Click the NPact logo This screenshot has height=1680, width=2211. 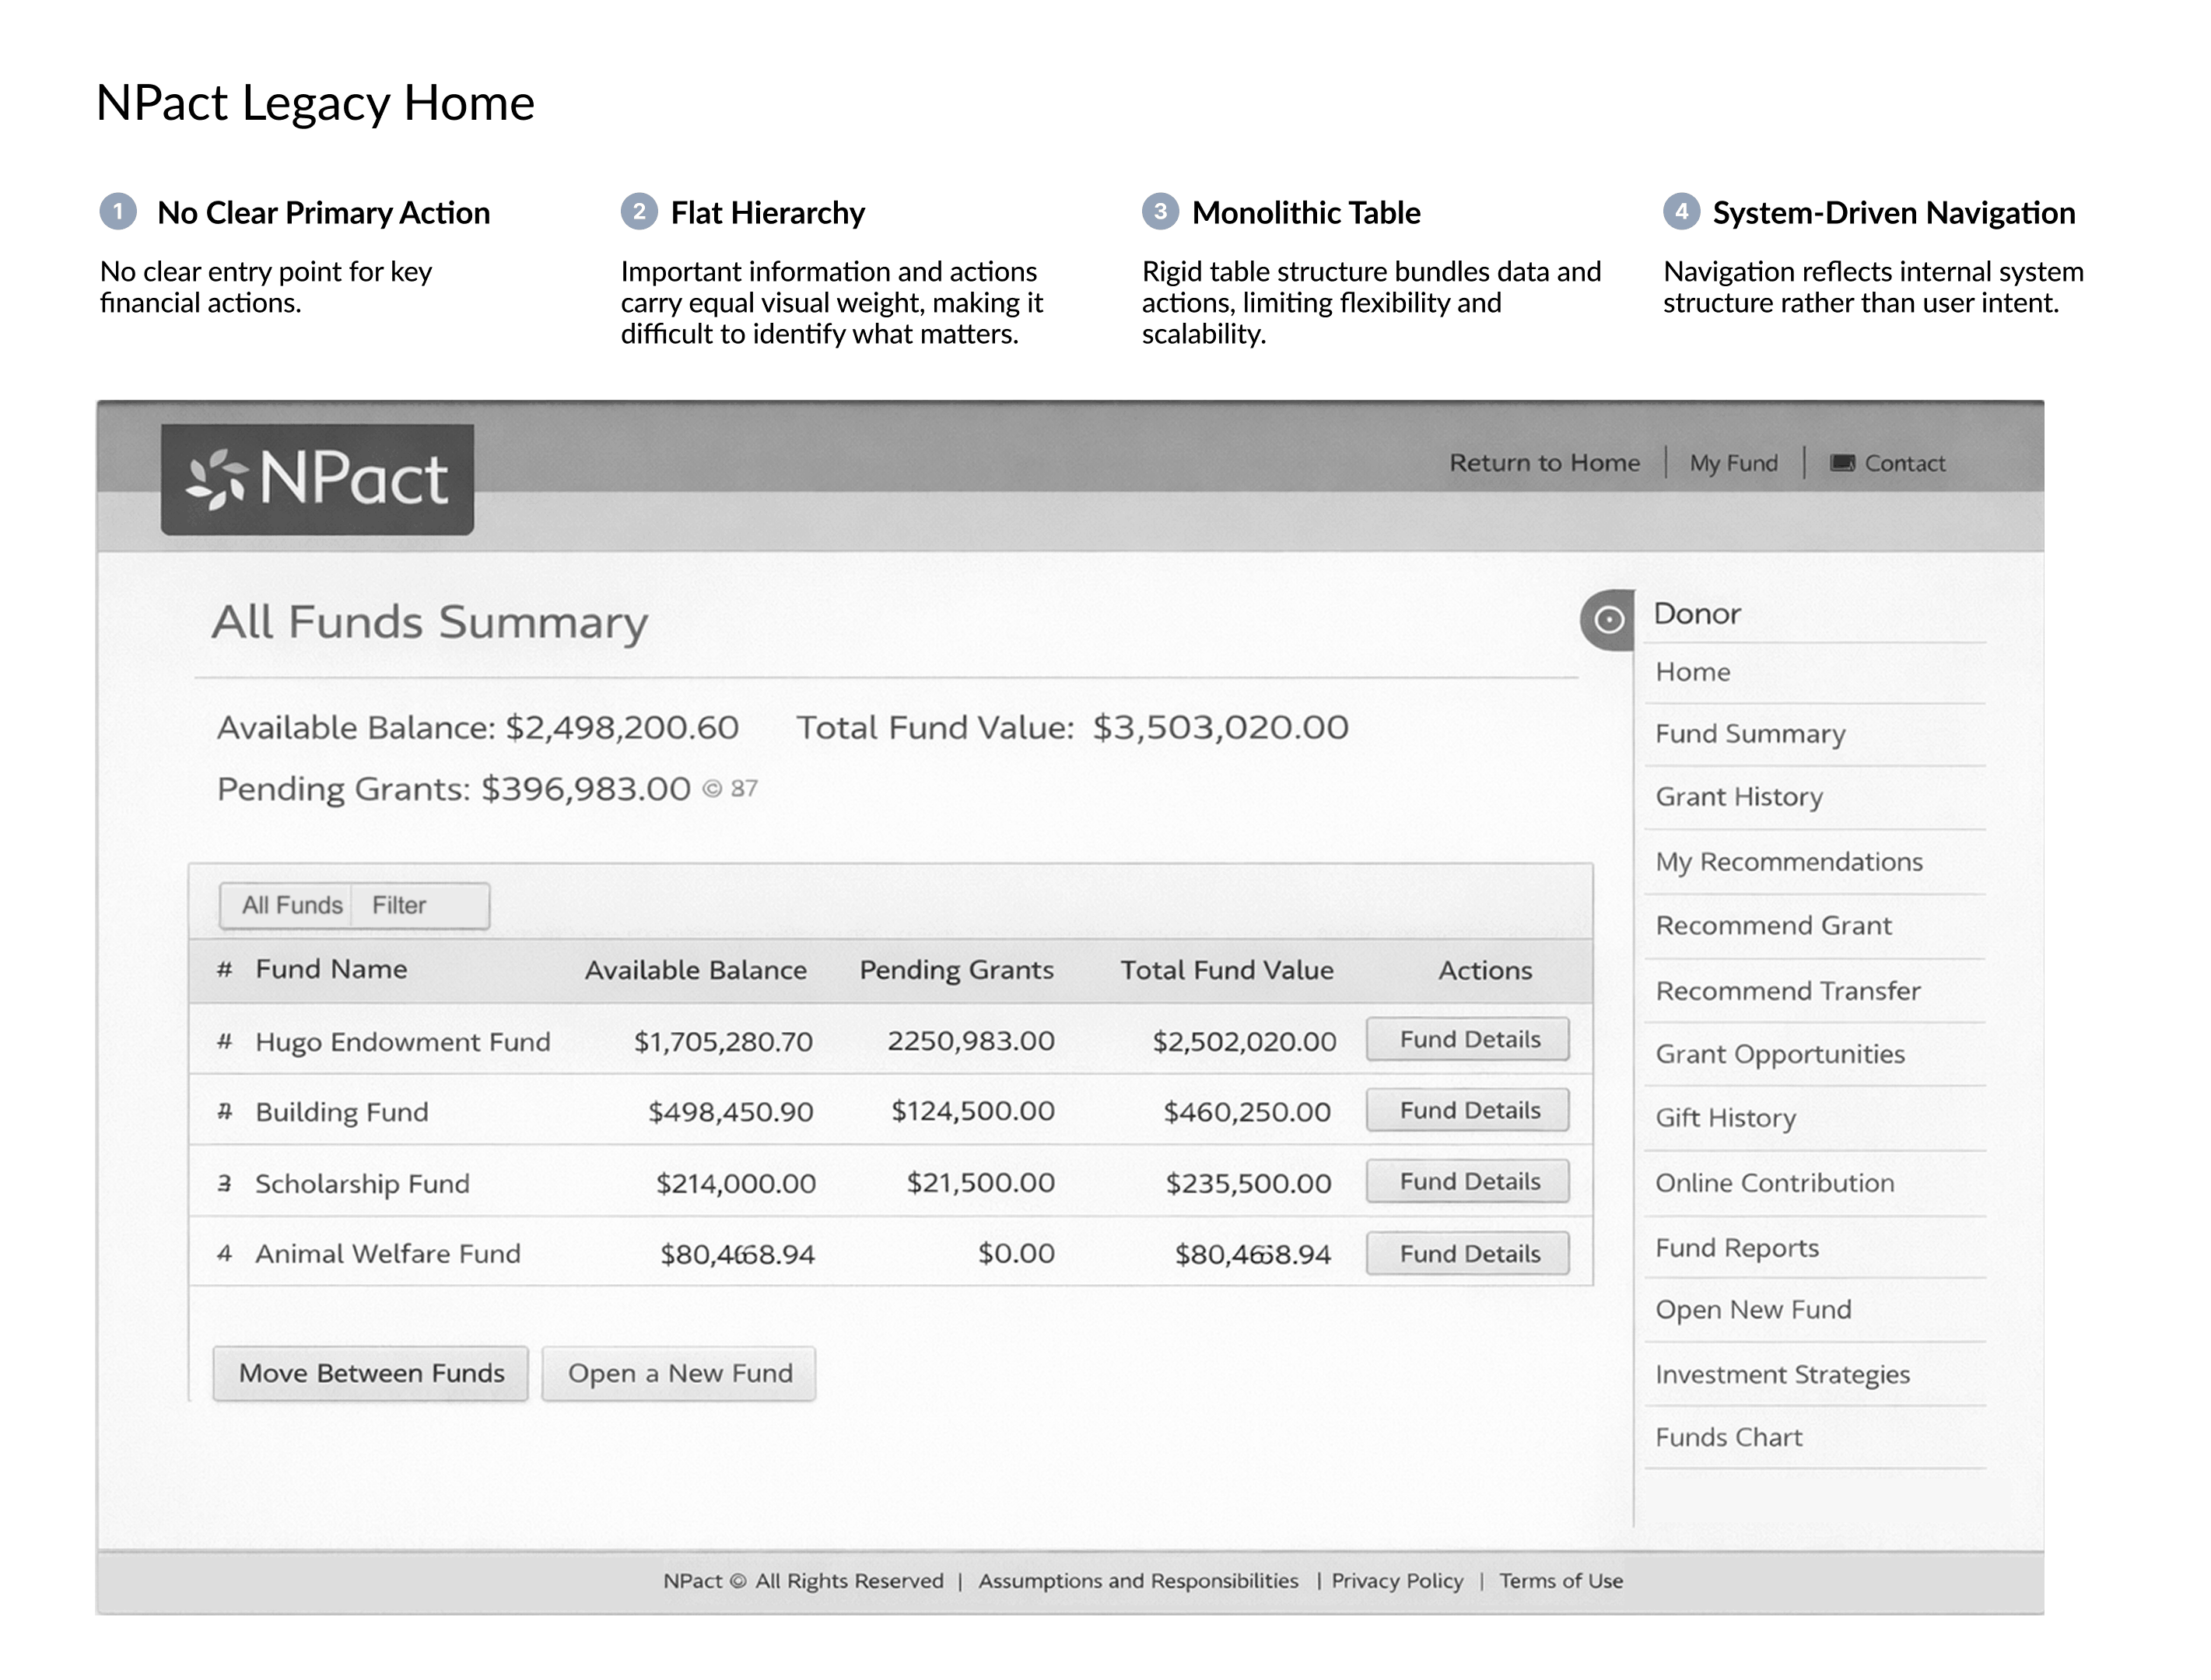click(317, 479)
